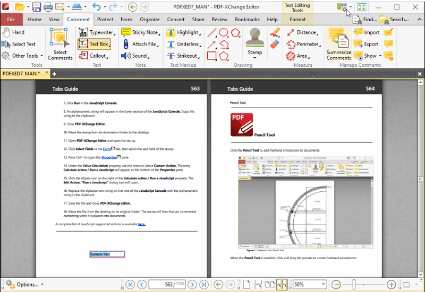Viewport: 425px width, 292px height.
Task: Open the Options dropdown menu
Action: 25,285
